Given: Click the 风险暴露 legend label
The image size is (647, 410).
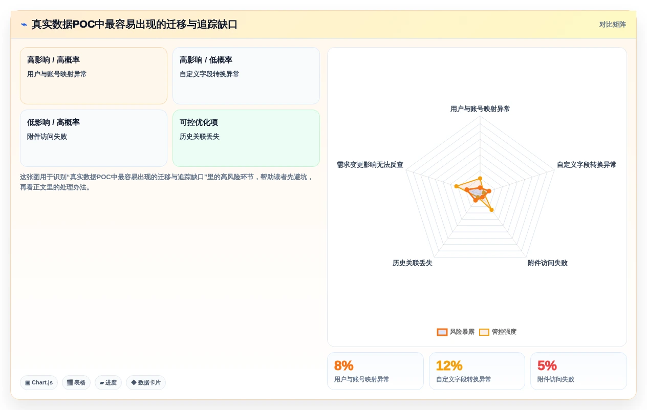Looking at the screenshot, I should pyautogui.click(x=462, y=332).
